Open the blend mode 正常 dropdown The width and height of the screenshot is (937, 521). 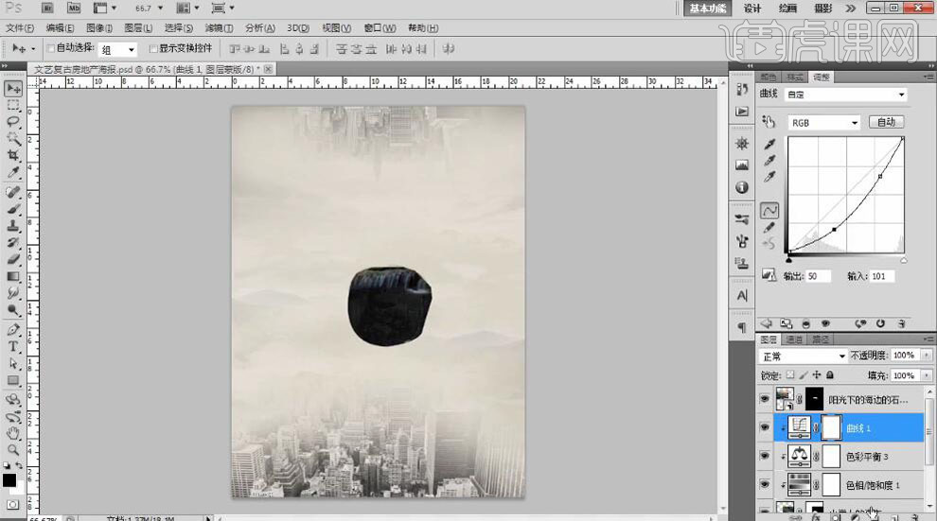[x=804, y=356]
